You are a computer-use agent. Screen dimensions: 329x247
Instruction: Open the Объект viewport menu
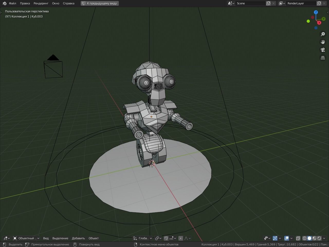click(94, 238)
